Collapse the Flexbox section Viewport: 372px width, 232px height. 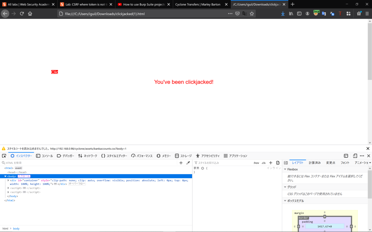285,170
